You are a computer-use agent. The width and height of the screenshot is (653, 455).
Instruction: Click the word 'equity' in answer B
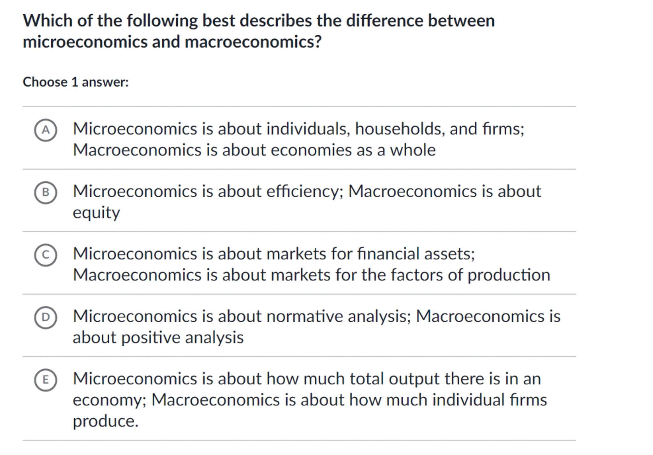[96, 212]
